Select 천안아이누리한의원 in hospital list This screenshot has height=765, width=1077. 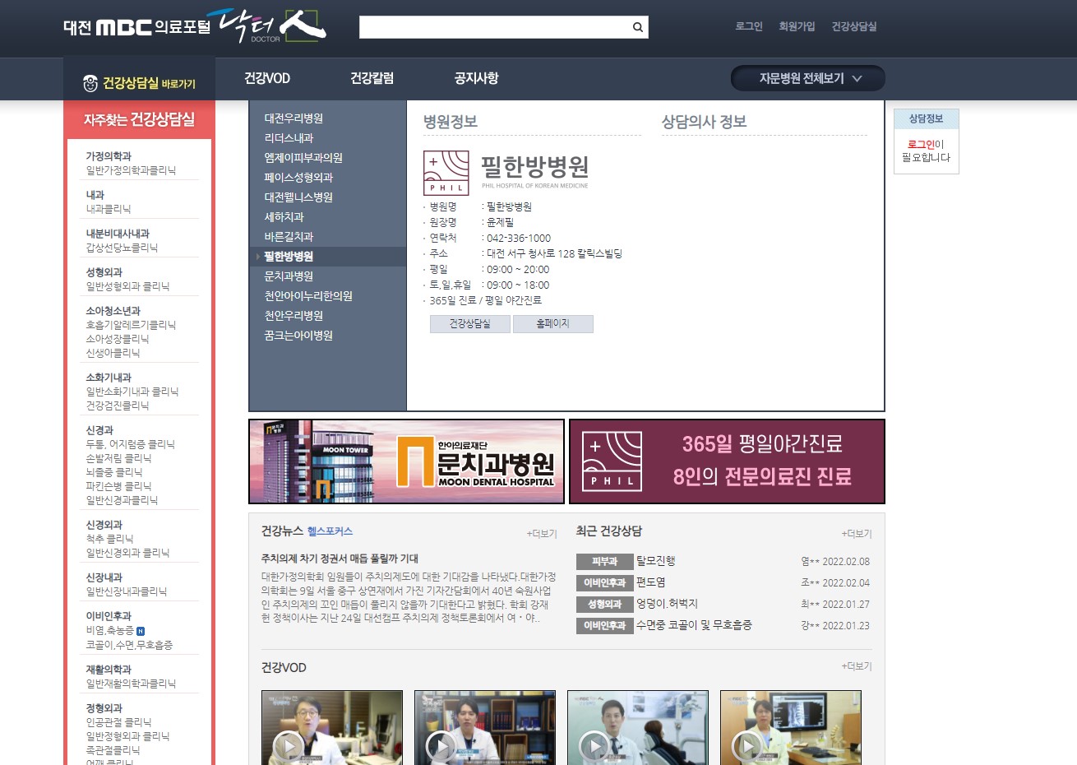click(x=308, y=296)
